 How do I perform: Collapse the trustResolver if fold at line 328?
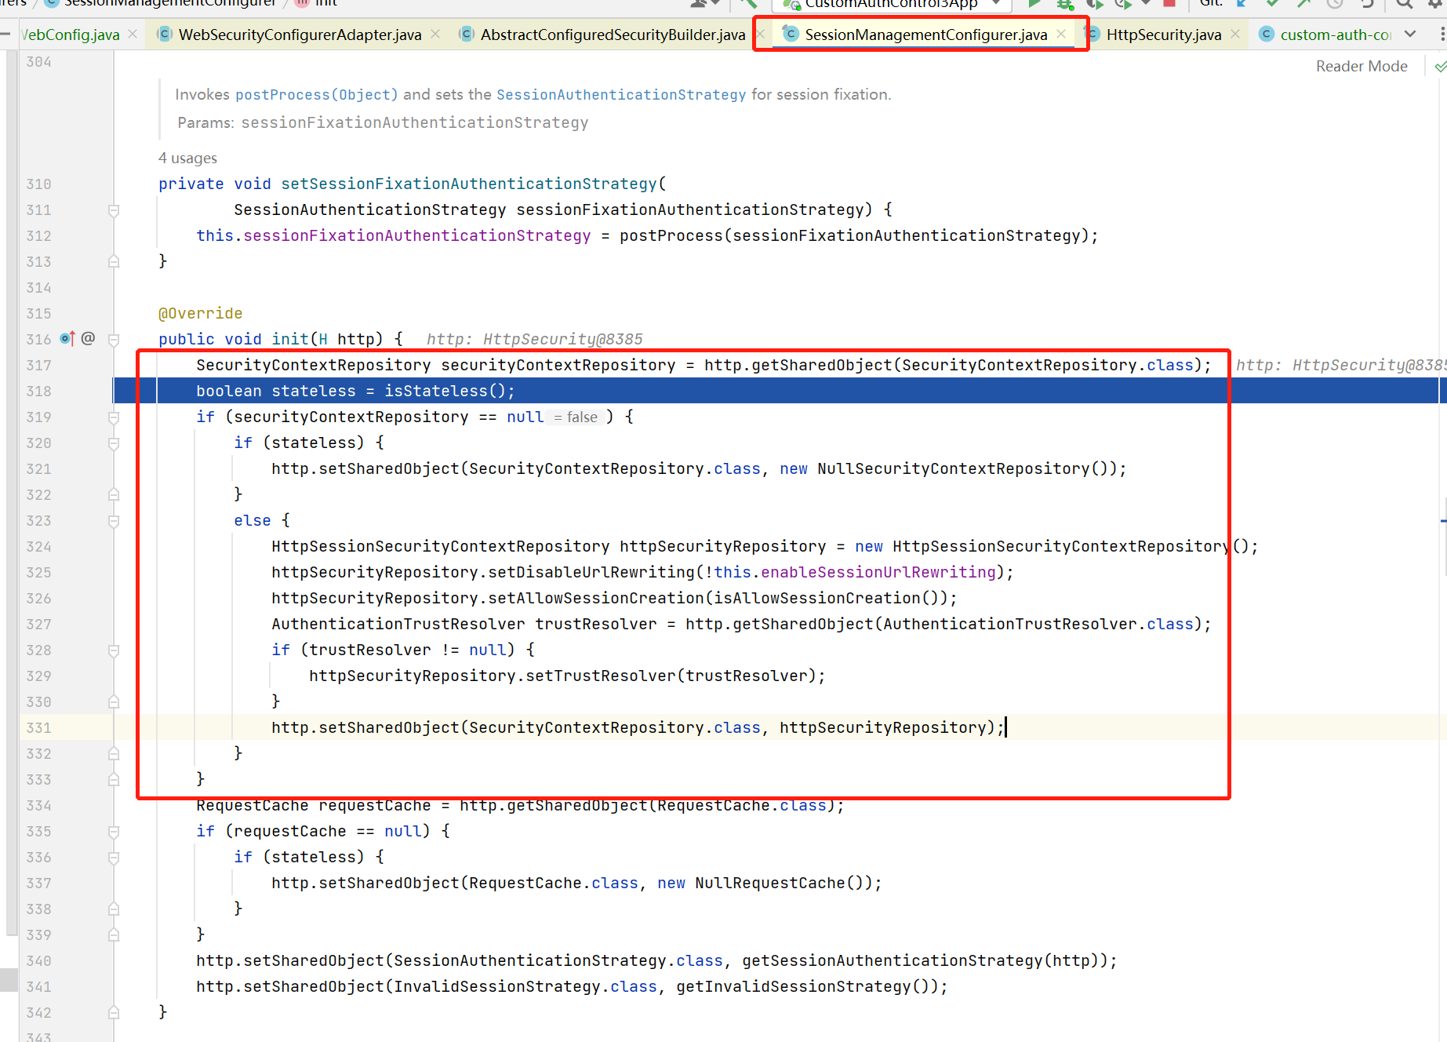point(114,650)
